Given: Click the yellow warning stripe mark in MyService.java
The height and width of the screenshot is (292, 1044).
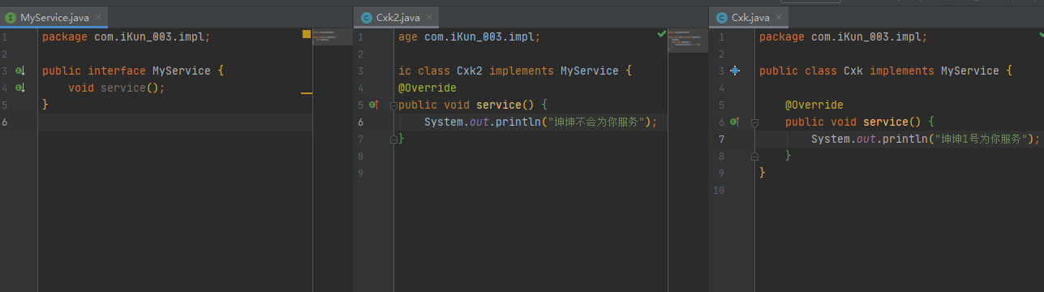Looking at the screenshot, I should tap(307, 93).
